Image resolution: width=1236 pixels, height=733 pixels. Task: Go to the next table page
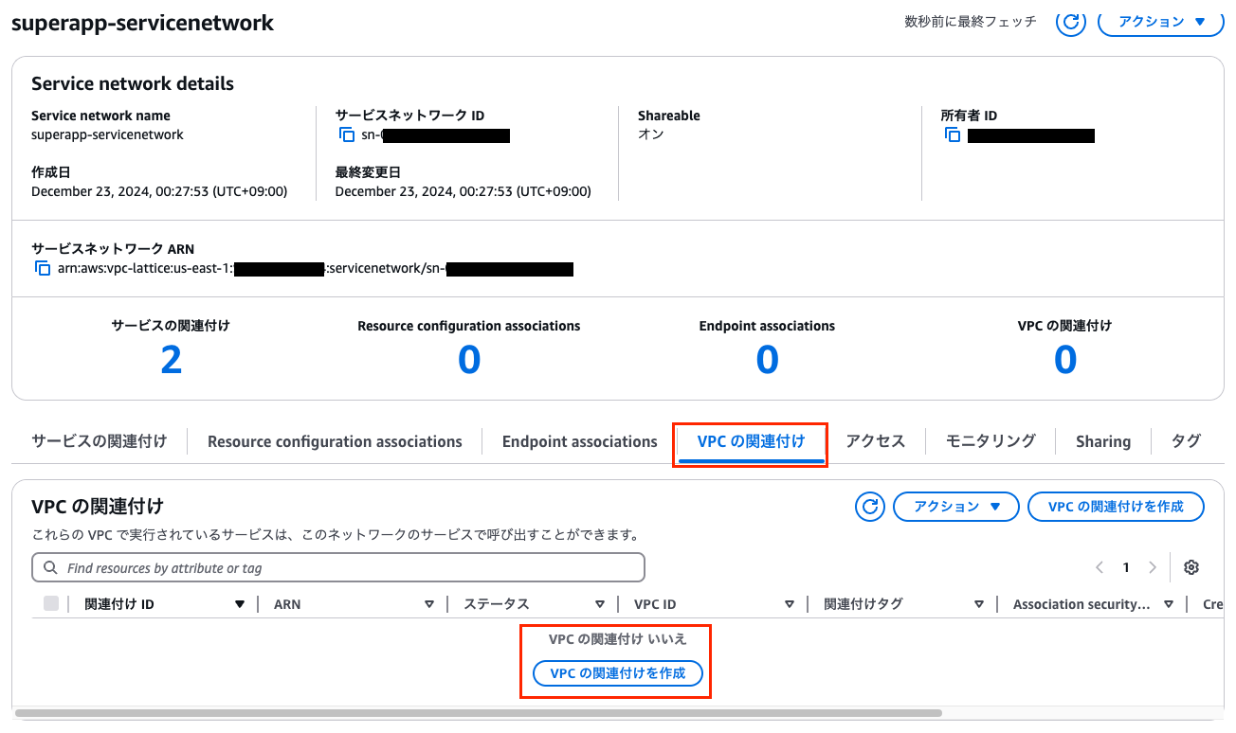coord(1153,567)
